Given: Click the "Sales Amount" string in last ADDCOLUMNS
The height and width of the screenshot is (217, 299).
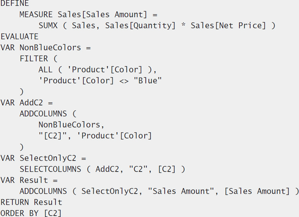Looking at the screenshot, I should click(181, 191).
